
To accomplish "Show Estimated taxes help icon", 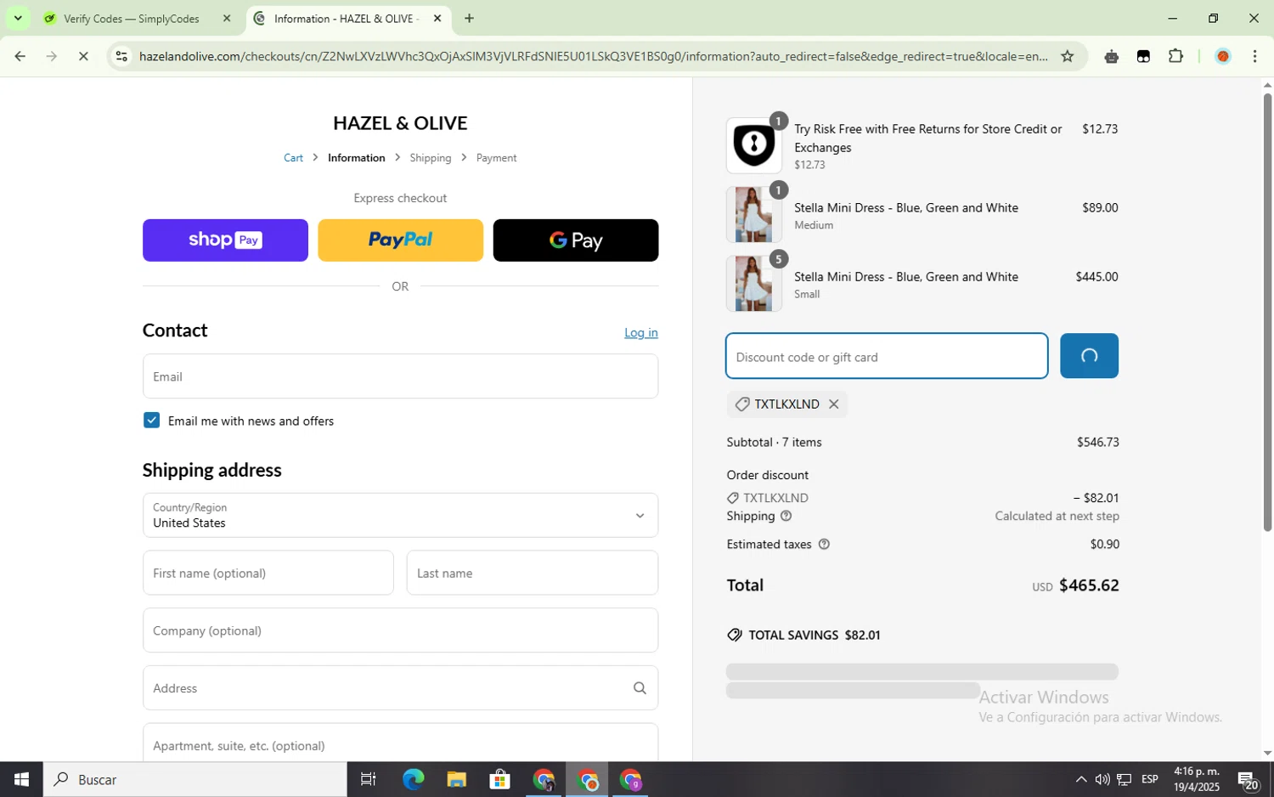I will (x=824, y=544).
